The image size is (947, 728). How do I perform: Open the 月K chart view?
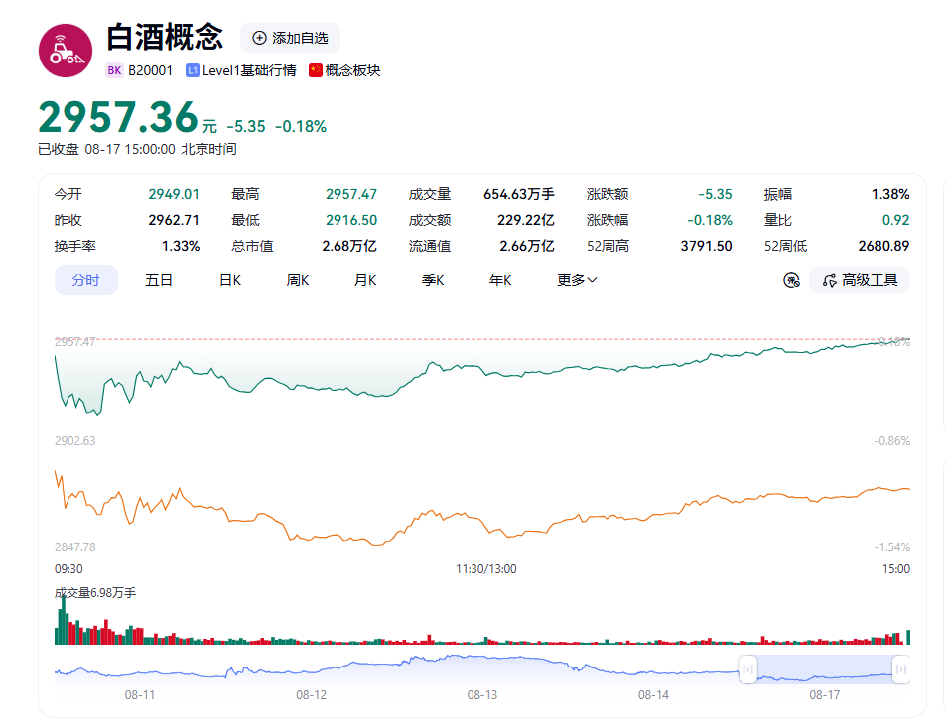(x=365, y=280)
